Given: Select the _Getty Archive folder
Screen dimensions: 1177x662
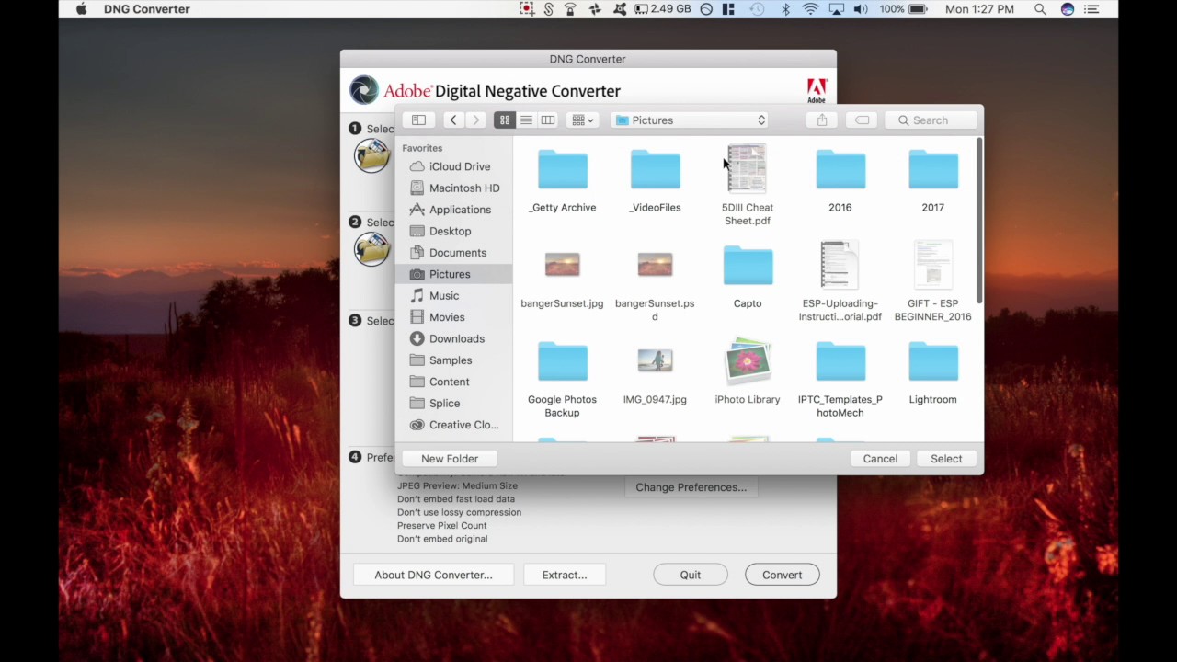Looking at the screenshot, I should [562, 170].
